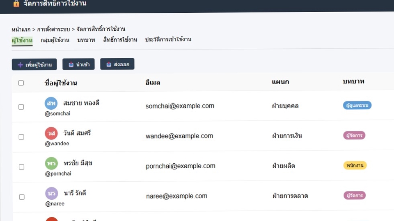Click the blue สท avatar of สมชาย ทองดี
Screen dimensions: 394x221
point(51,103)
